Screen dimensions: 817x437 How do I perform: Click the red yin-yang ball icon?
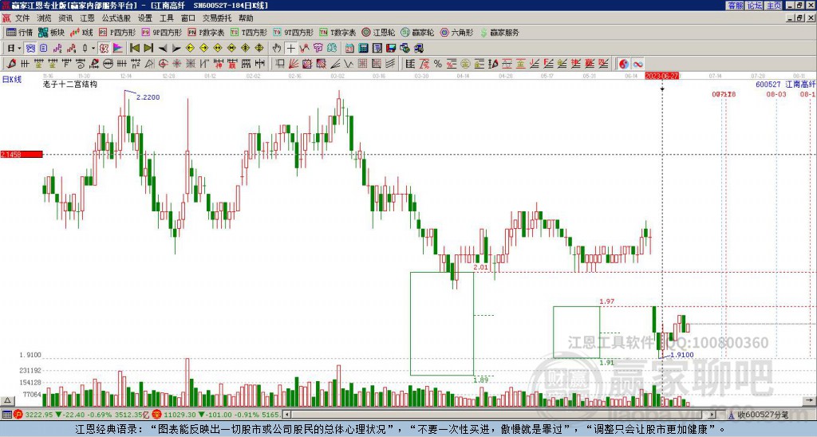(623, 64)
